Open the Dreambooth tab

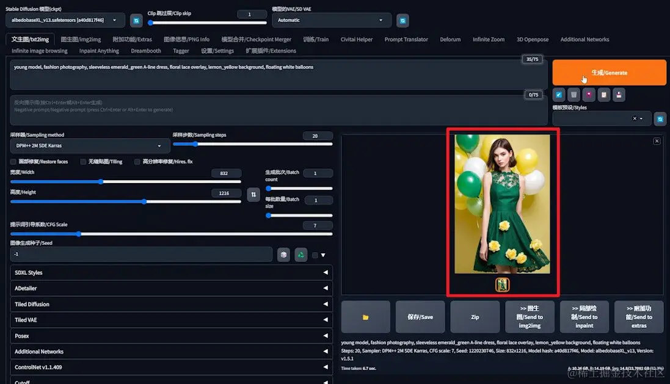pos(146,51)
